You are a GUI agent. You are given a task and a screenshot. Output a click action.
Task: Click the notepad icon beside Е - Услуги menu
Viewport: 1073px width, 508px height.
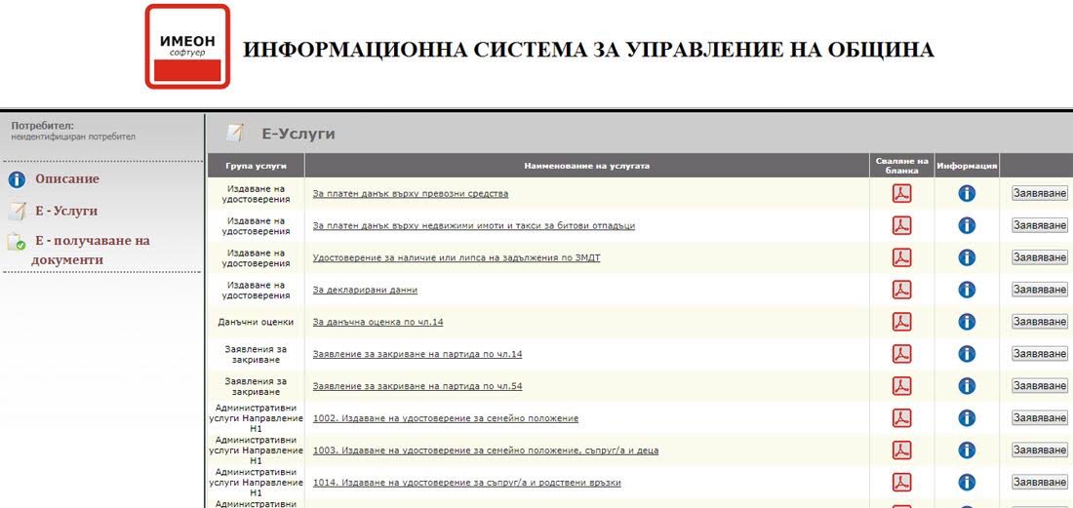[x=17, y=212]
